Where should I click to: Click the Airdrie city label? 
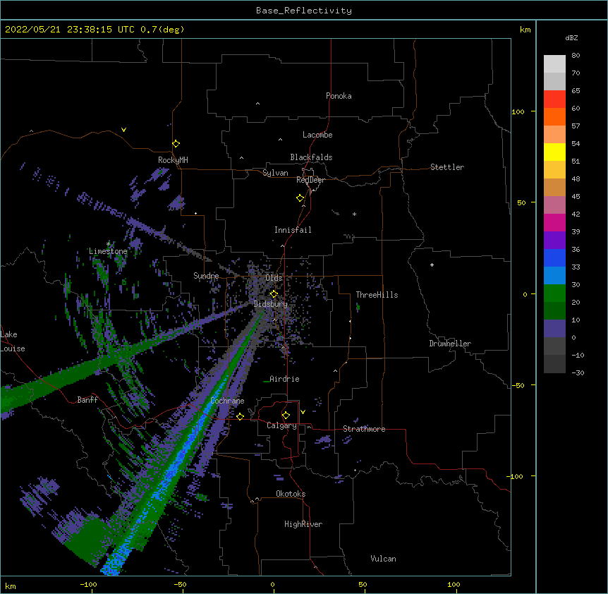pos(284,379)
